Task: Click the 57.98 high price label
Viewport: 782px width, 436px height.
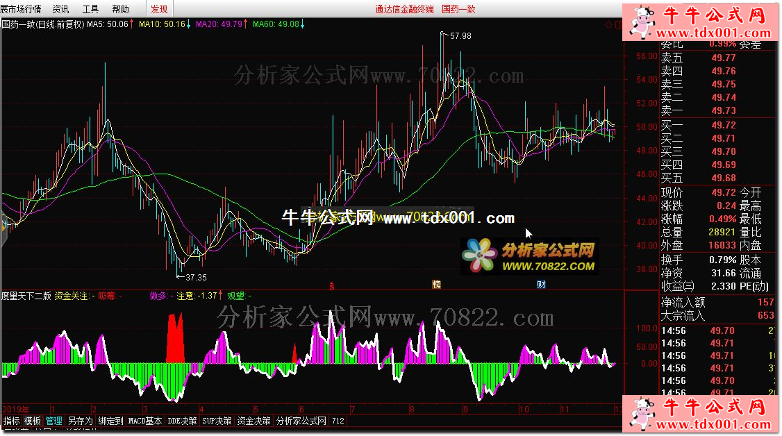Action: coord(460,36)
